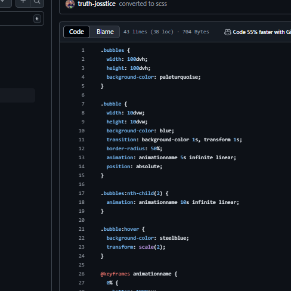The height and width of the screenshot is (291, 291).
Task: Select line number 7
Action: tap(83, 104)
